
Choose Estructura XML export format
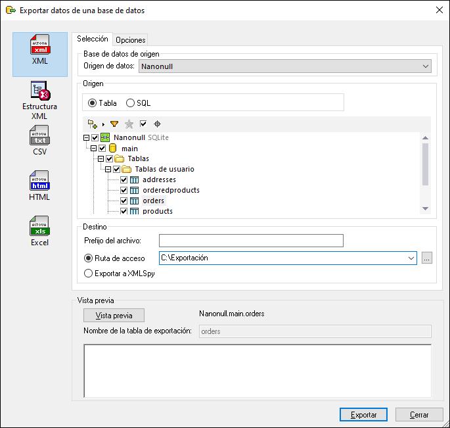[39, 100]
